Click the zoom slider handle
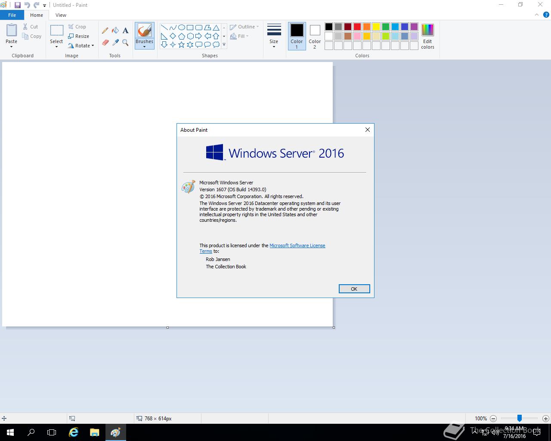551x441 pixels. point(520,418)
